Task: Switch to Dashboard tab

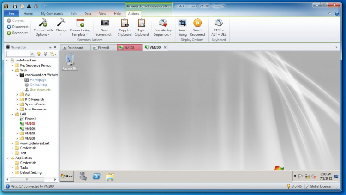Action: (x=75, y=48)
